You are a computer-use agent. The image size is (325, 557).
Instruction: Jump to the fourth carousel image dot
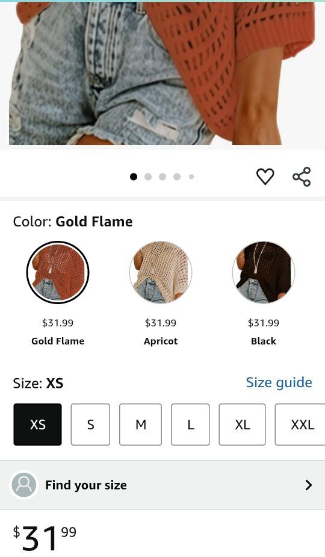tap(177, 176)
